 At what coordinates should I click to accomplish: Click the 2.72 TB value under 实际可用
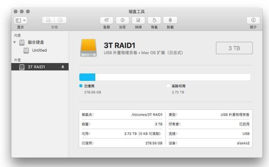click(178, 93)
